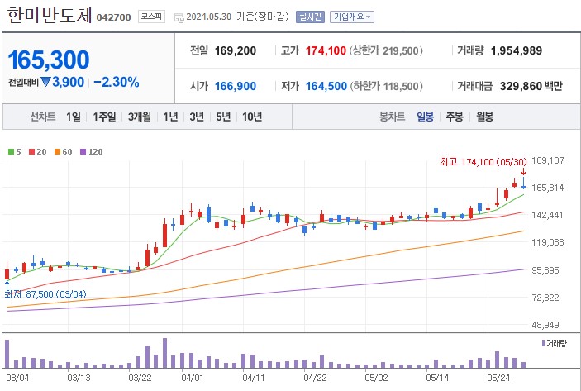Click the 04/11 date axis label

point(254,378)
